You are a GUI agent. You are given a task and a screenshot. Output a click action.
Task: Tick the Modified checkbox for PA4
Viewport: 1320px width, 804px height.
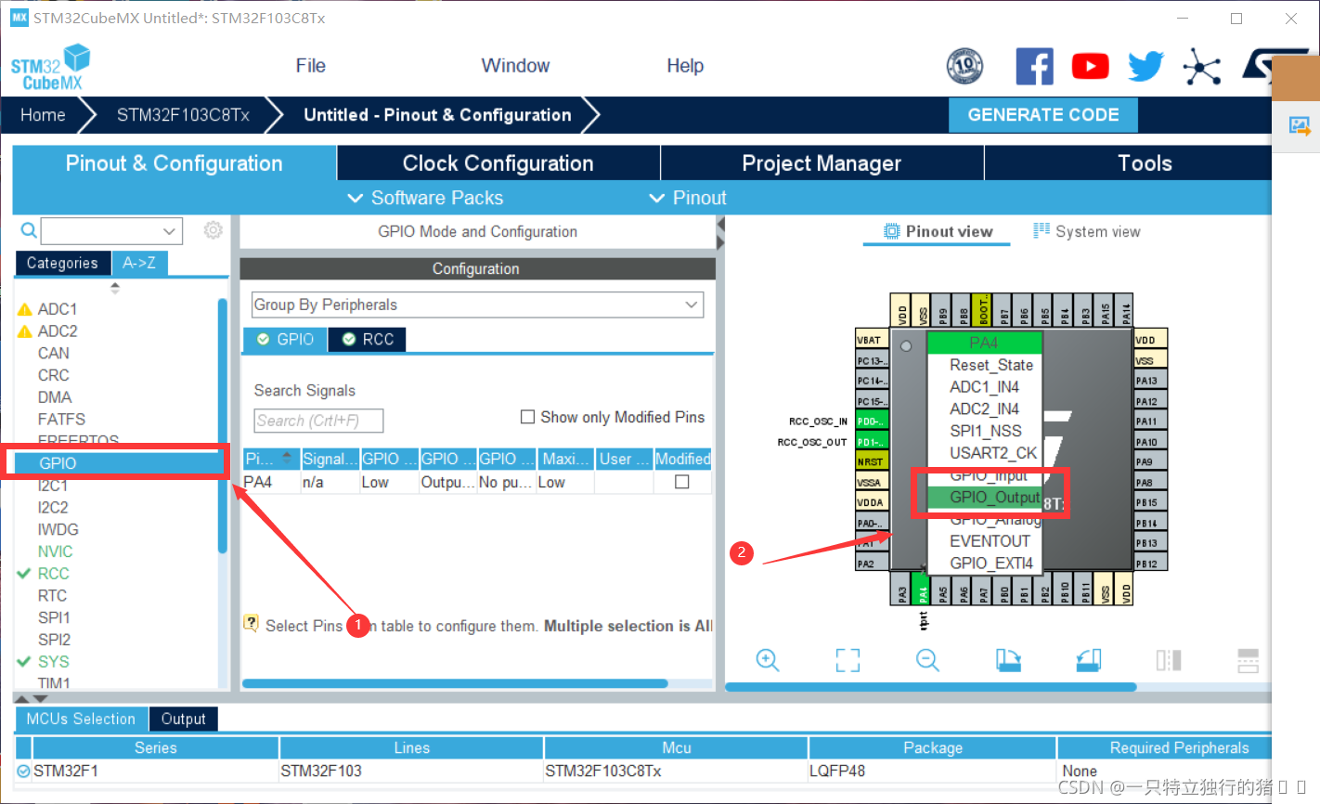tap(682, 482)
